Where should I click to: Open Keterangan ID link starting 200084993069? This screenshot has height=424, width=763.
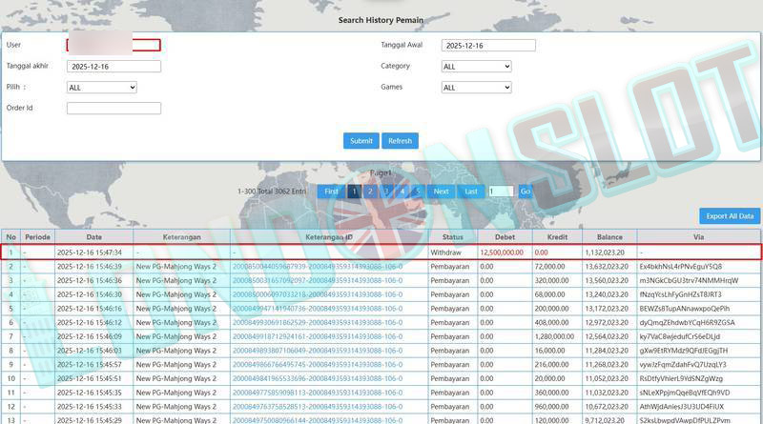[318, 322]
